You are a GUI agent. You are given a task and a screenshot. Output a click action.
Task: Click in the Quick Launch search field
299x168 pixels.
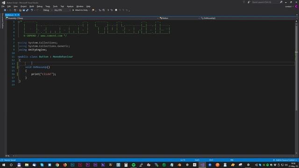265,2
